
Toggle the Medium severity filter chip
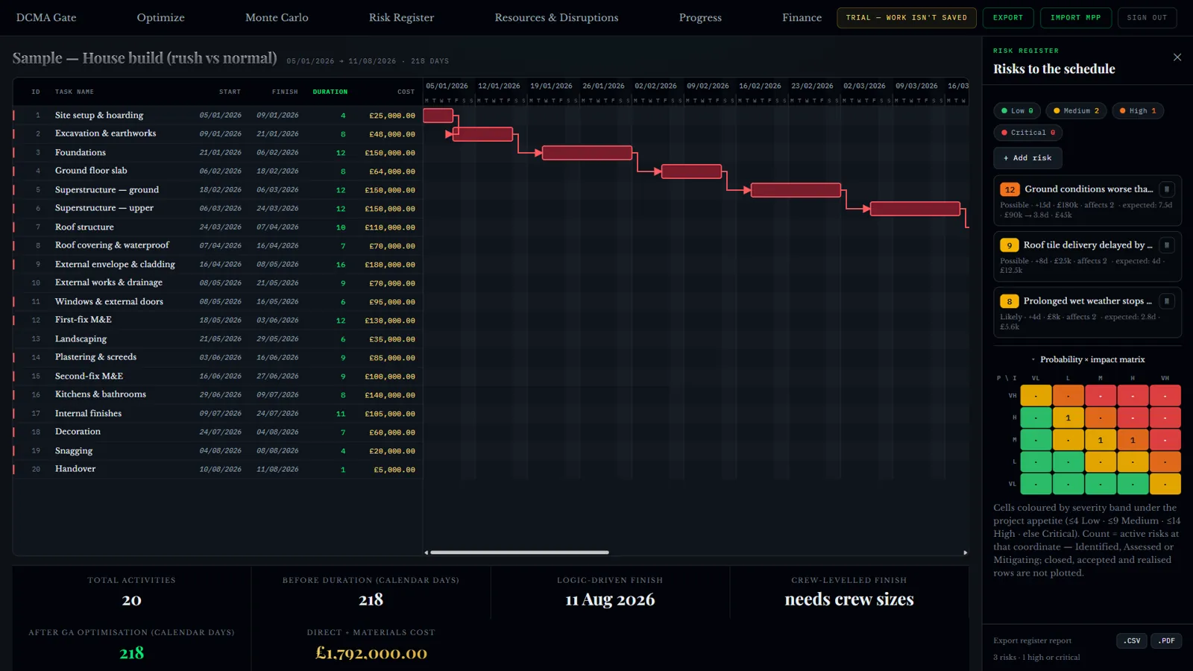1076,111
